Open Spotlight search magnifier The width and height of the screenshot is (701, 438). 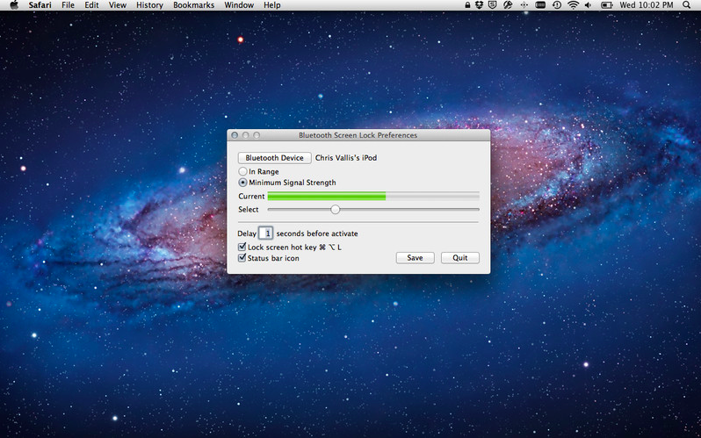click(x=687, y=5)
